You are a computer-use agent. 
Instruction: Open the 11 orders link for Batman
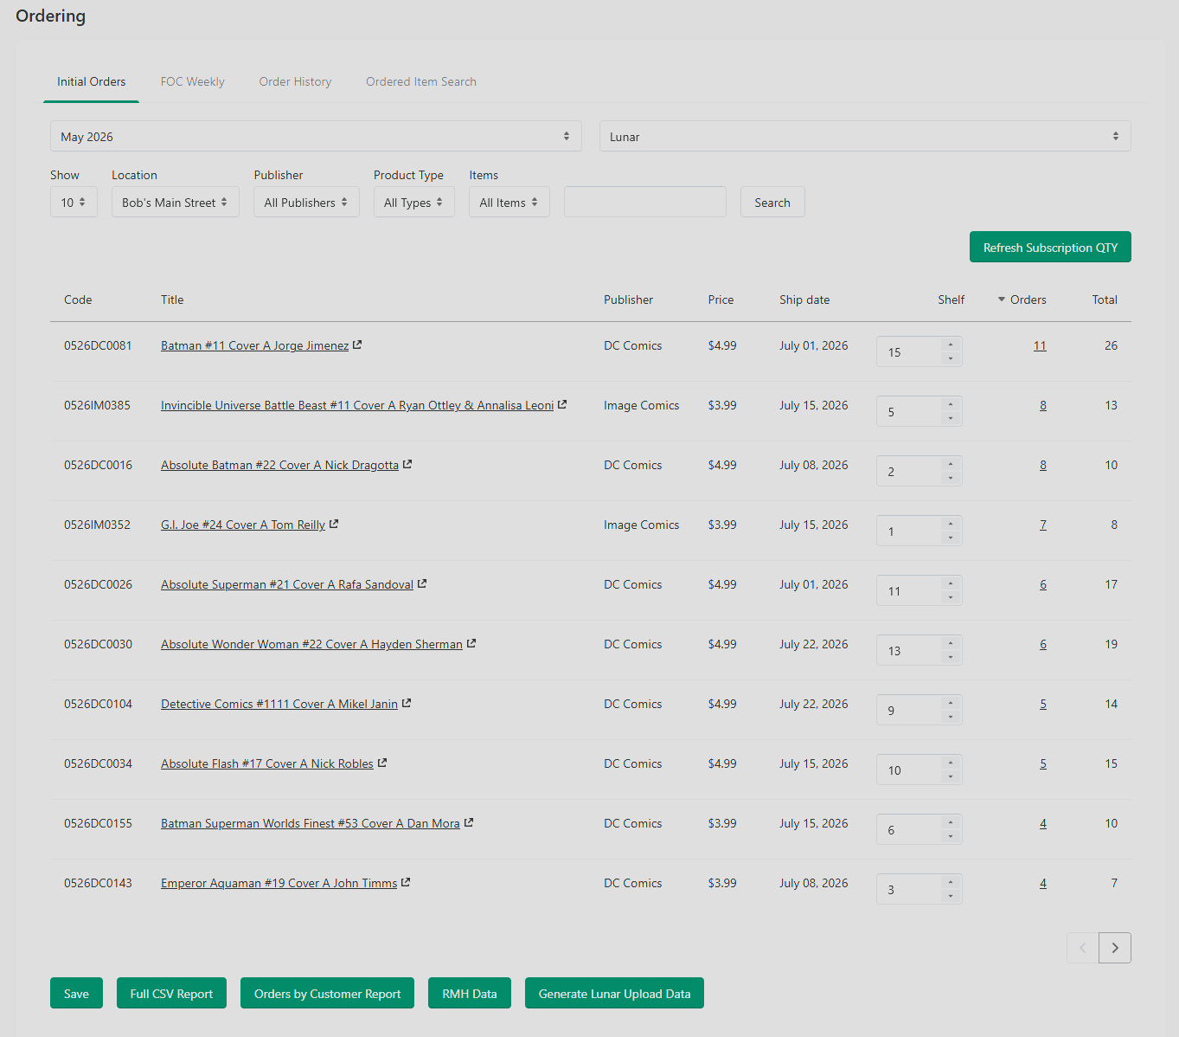pyautogui.click(x=1040, y=345)
